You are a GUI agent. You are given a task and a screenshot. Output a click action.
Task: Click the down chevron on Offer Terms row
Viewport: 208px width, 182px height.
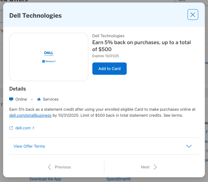(189, 146)
